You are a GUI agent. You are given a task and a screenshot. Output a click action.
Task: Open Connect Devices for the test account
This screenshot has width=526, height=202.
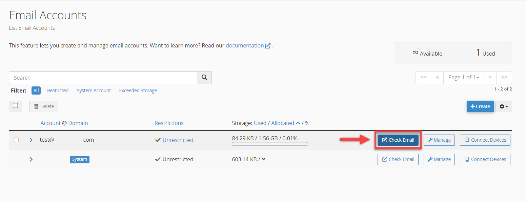[485, 140]
